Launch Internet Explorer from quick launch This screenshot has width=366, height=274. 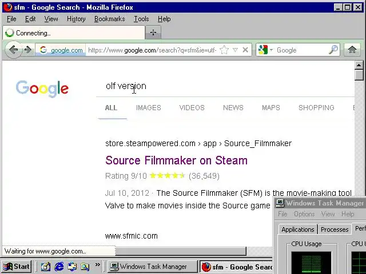(59, 266)
